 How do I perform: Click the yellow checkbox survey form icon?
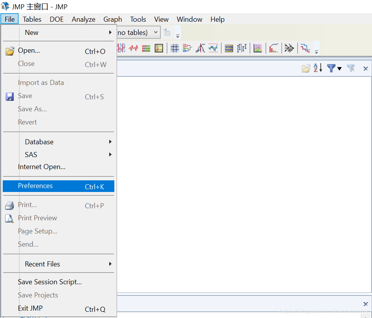click(159, 48)
